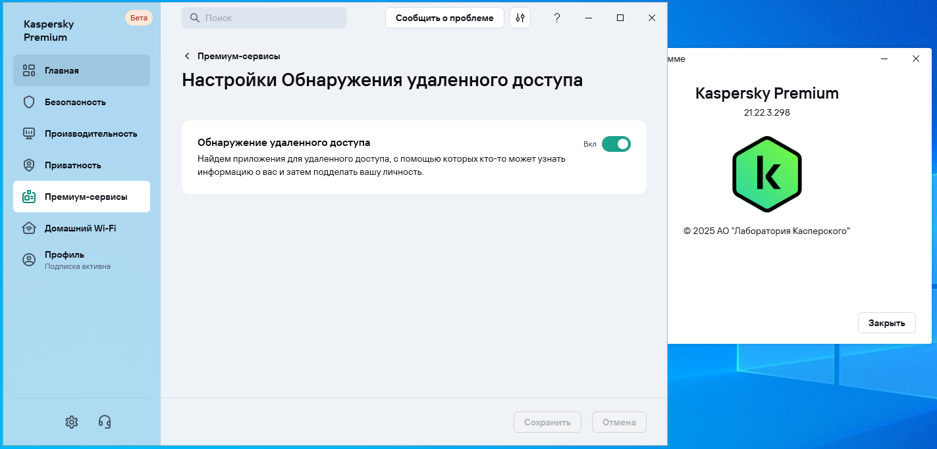Click Сообщить о проблеме button
Viewport: 937px width, 449px height.
tap(444, 18)
